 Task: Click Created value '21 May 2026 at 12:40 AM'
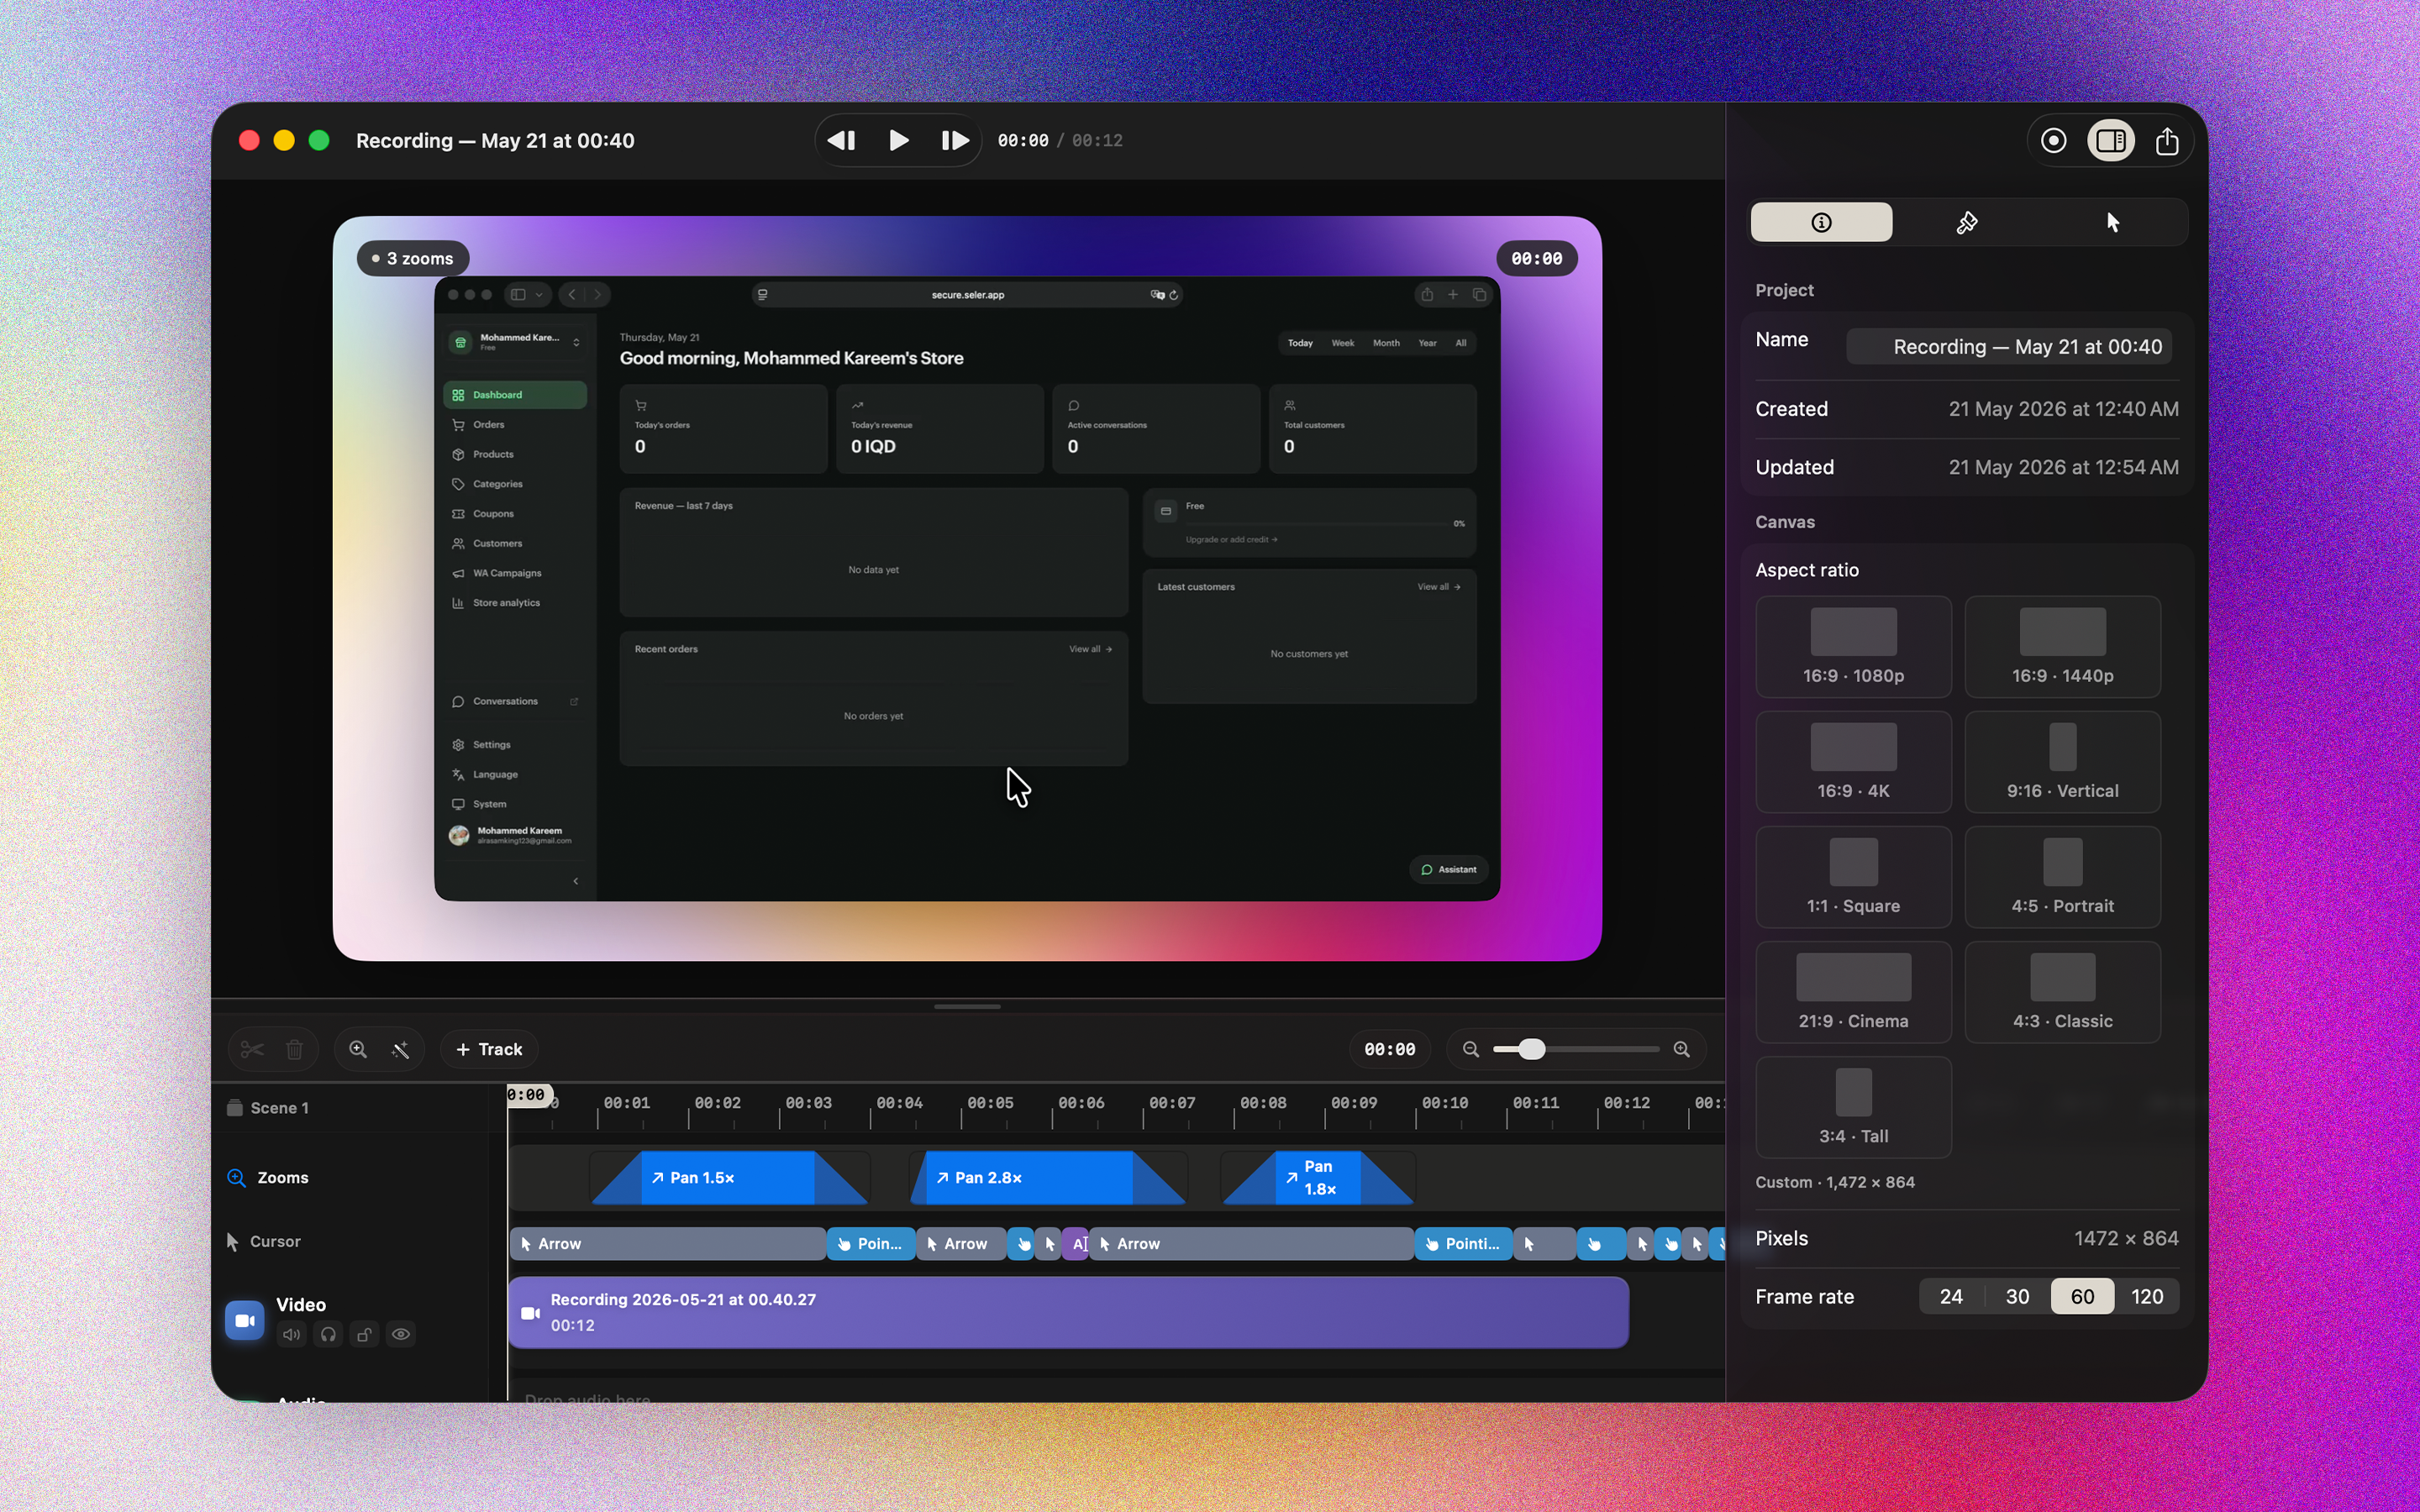[2063, 409]
